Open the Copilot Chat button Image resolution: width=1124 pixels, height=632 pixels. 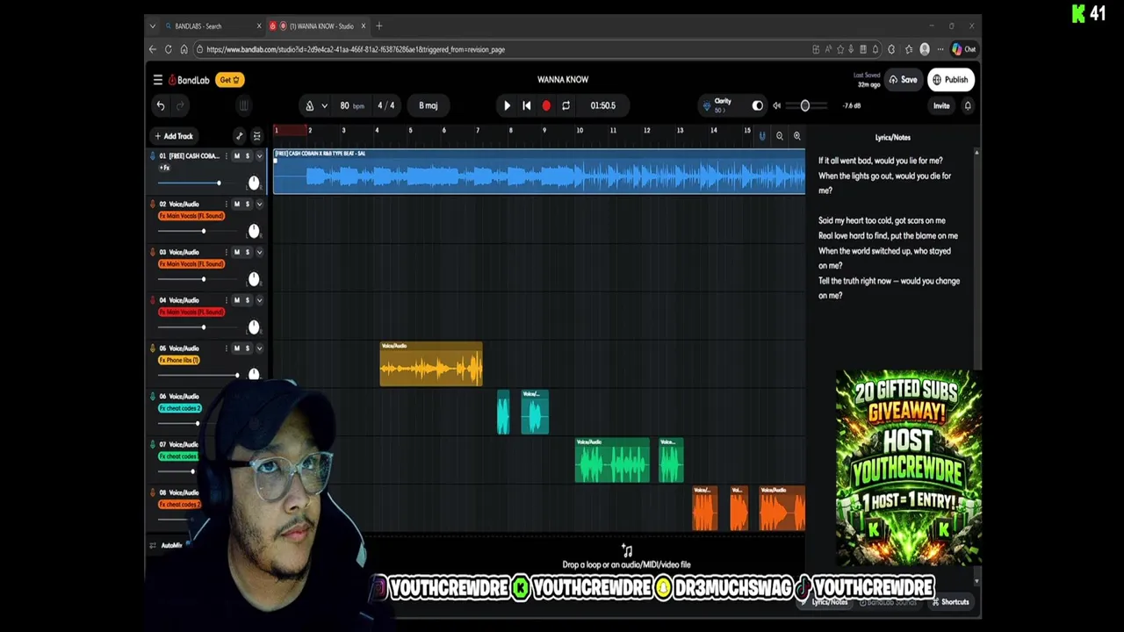(963, 49)
